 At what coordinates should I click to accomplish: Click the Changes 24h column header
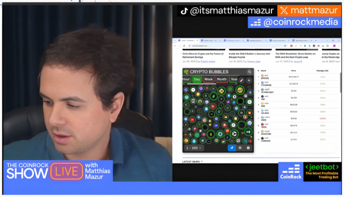(322, 71)
